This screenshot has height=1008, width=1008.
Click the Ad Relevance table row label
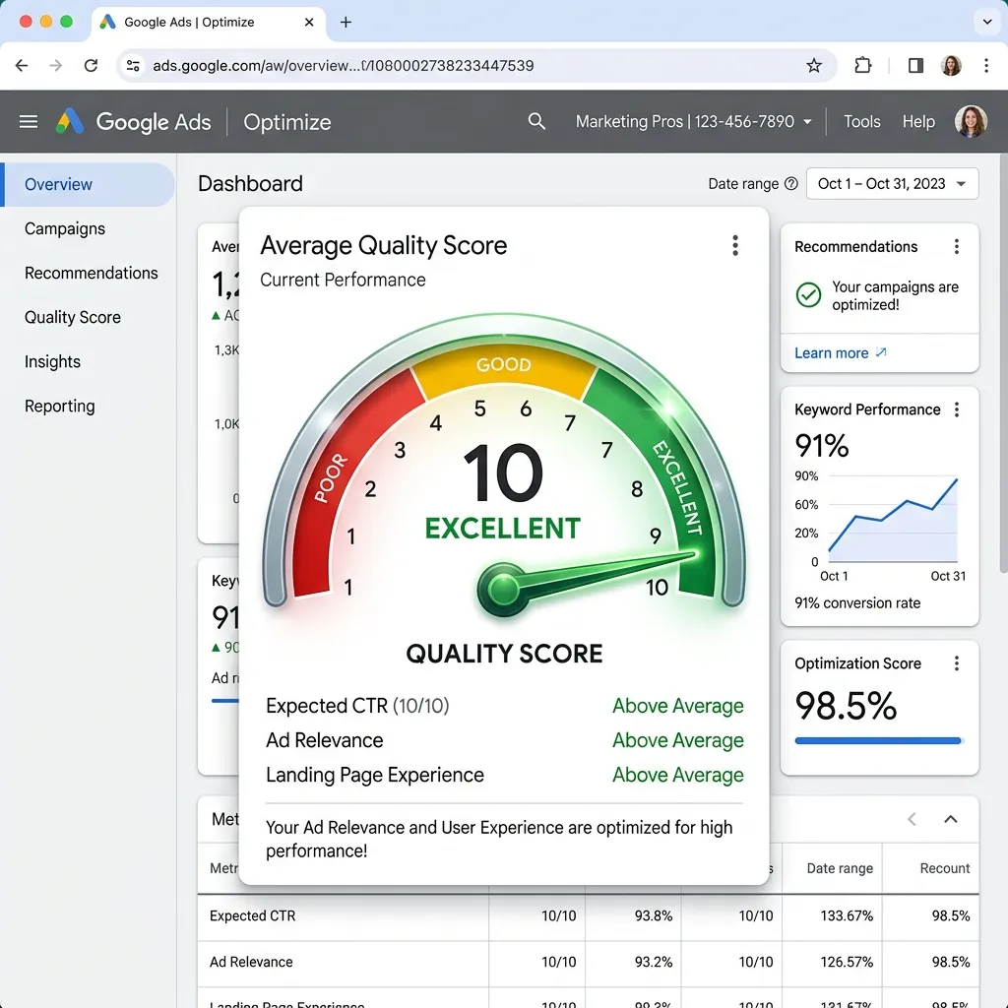click(x=251, y=963)
